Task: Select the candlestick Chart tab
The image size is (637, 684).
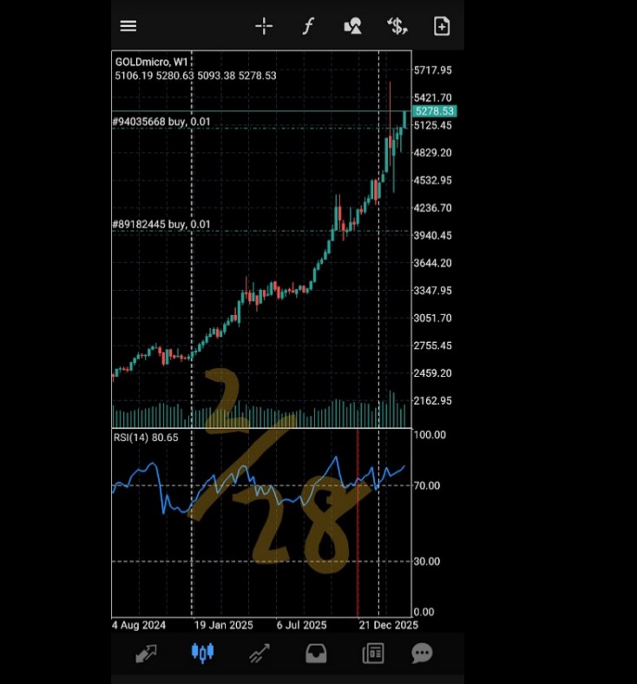Action: point(202,654)
